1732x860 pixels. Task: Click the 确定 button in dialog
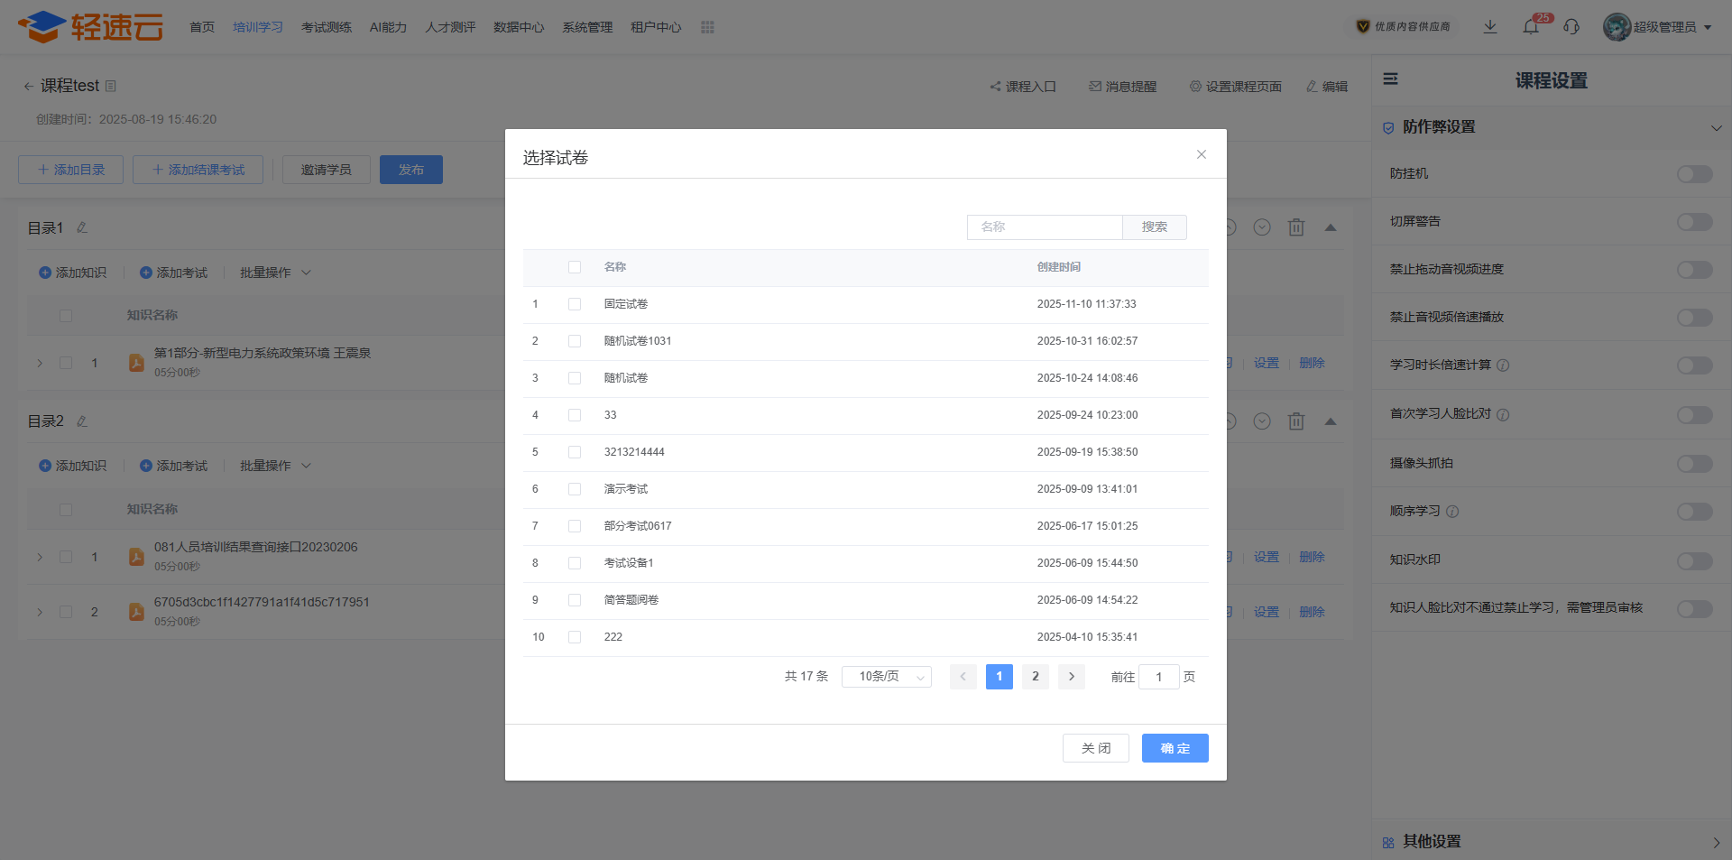[1175, 748]
